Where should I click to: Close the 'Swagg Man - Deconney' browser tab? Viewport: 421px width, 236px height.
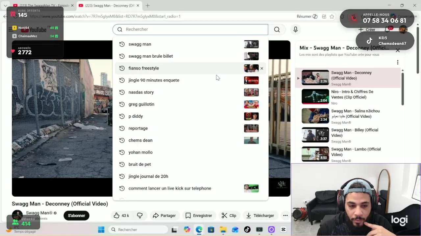pyautogui.click(x=138, y=6)
